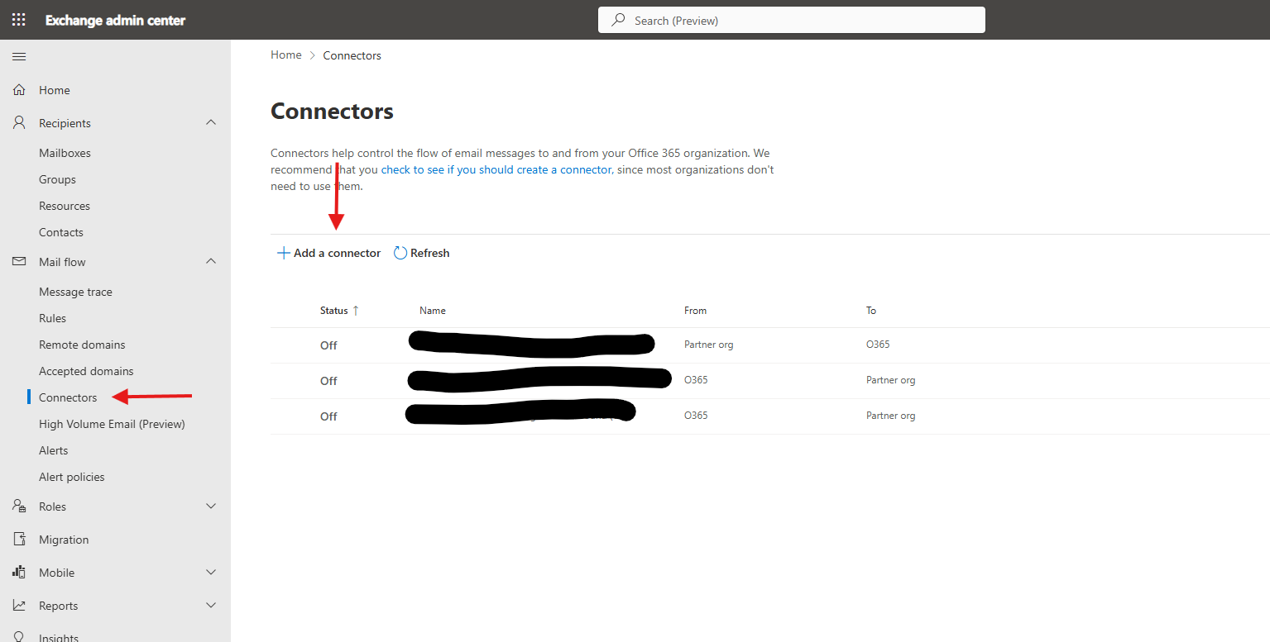Click Add a connector button

click(x=329, y=253)
